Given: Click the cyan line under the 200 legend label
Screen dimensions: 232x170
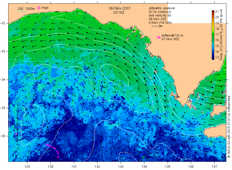Looking at the screenshot, I should [x=22, y=11].
